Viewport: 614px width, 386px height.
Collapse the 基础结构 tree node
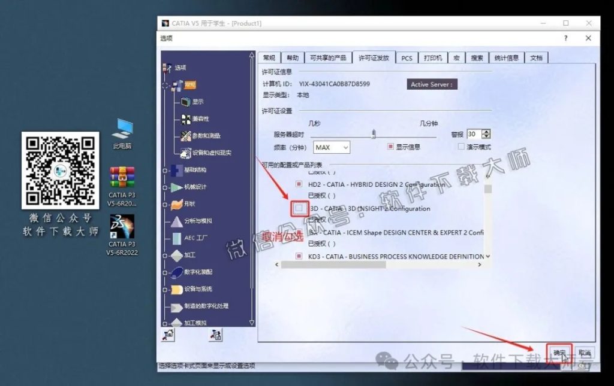coord(166,169)
